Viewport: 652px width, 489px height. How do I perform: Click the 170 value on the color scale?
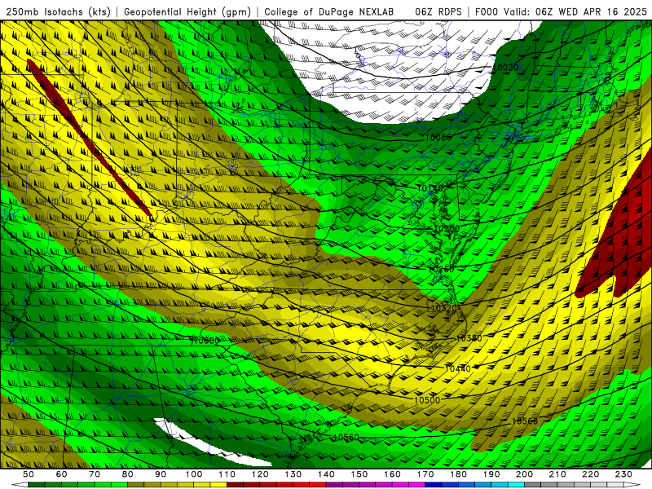pos(425,474)
